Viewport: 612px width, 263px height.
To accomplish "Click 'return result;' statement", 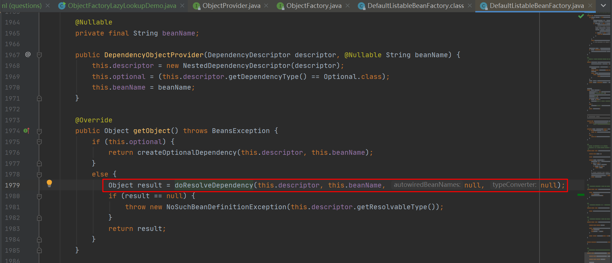I will (x=137, y=229).
